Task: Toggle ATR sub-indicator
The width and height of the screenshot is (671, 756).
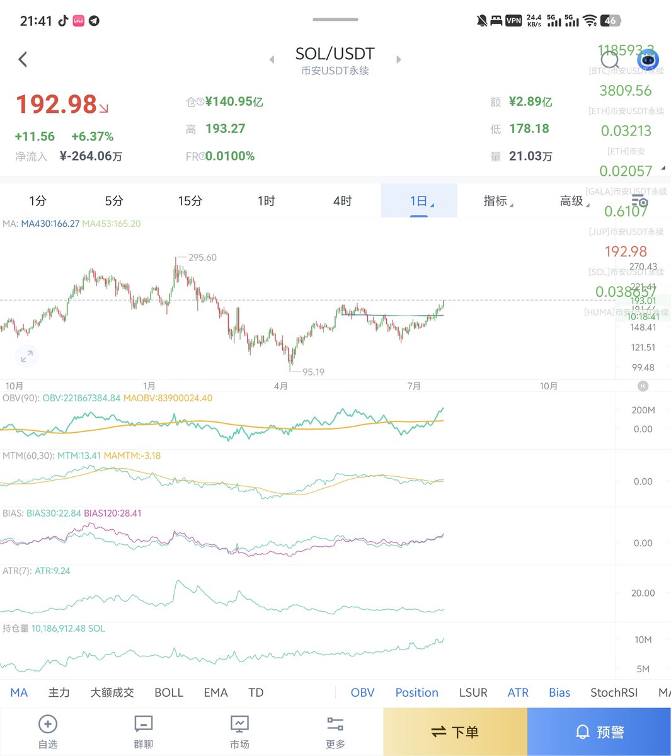Action: (518, 692)
